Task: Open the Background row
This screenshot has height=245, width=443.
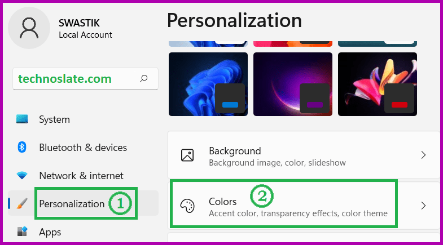Action: tap(304, 155)
